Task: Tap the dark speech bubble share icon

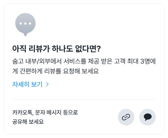Action: pos(148,117)
